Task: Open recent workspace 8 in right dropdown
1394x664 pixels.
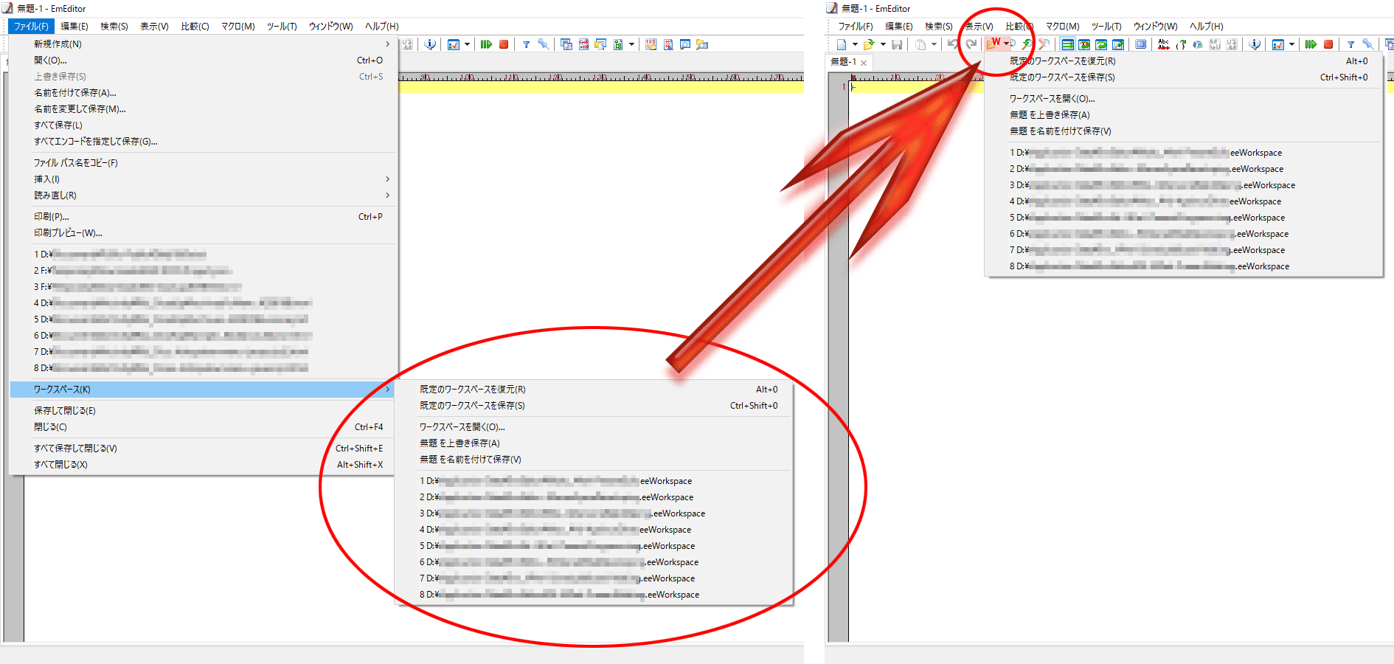Action: coord(1149,266)
